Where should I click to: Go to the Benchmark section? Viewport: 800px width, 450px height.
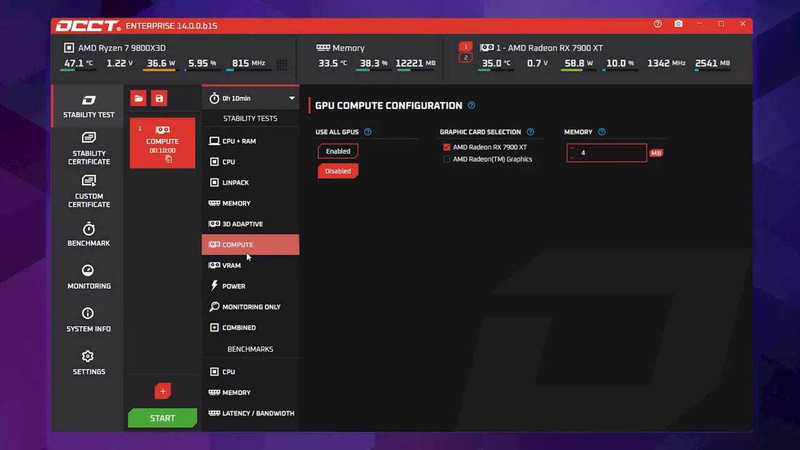88,234
